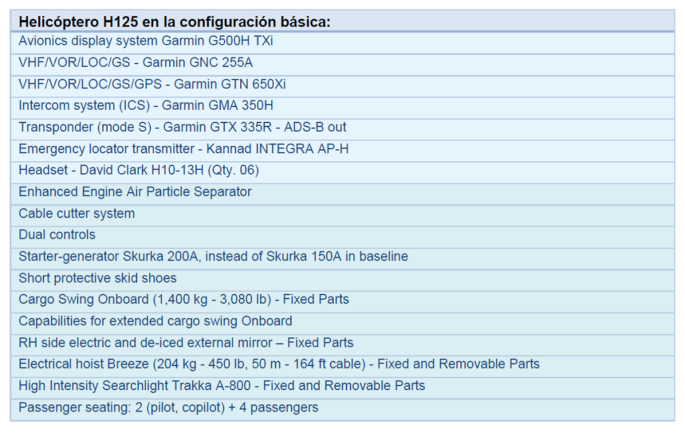Click the High Intensity Searchlight Trakka A-800 row
Screen dimensions: 685x433
pos(342,388)
